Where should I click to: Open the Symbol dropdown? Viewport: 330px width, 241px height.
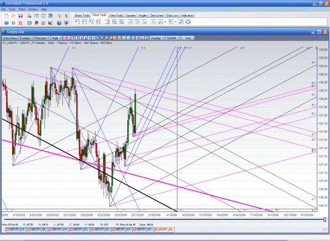click(x=173, y=38)
